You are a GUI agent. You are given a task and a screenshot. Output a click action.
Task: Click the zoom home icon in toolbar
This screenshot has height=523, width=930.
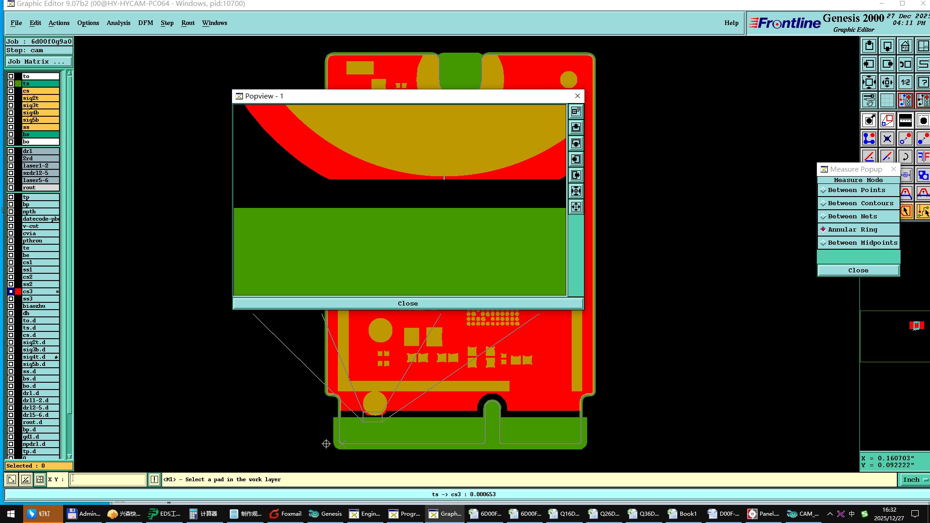click(x=905, y=46)
